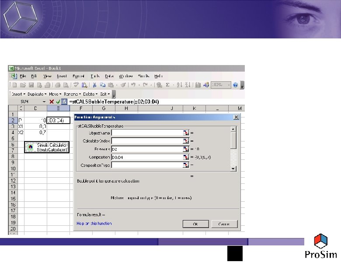Click the range selector icon for CompositionType
341x262 pixels.
[186, 165]
